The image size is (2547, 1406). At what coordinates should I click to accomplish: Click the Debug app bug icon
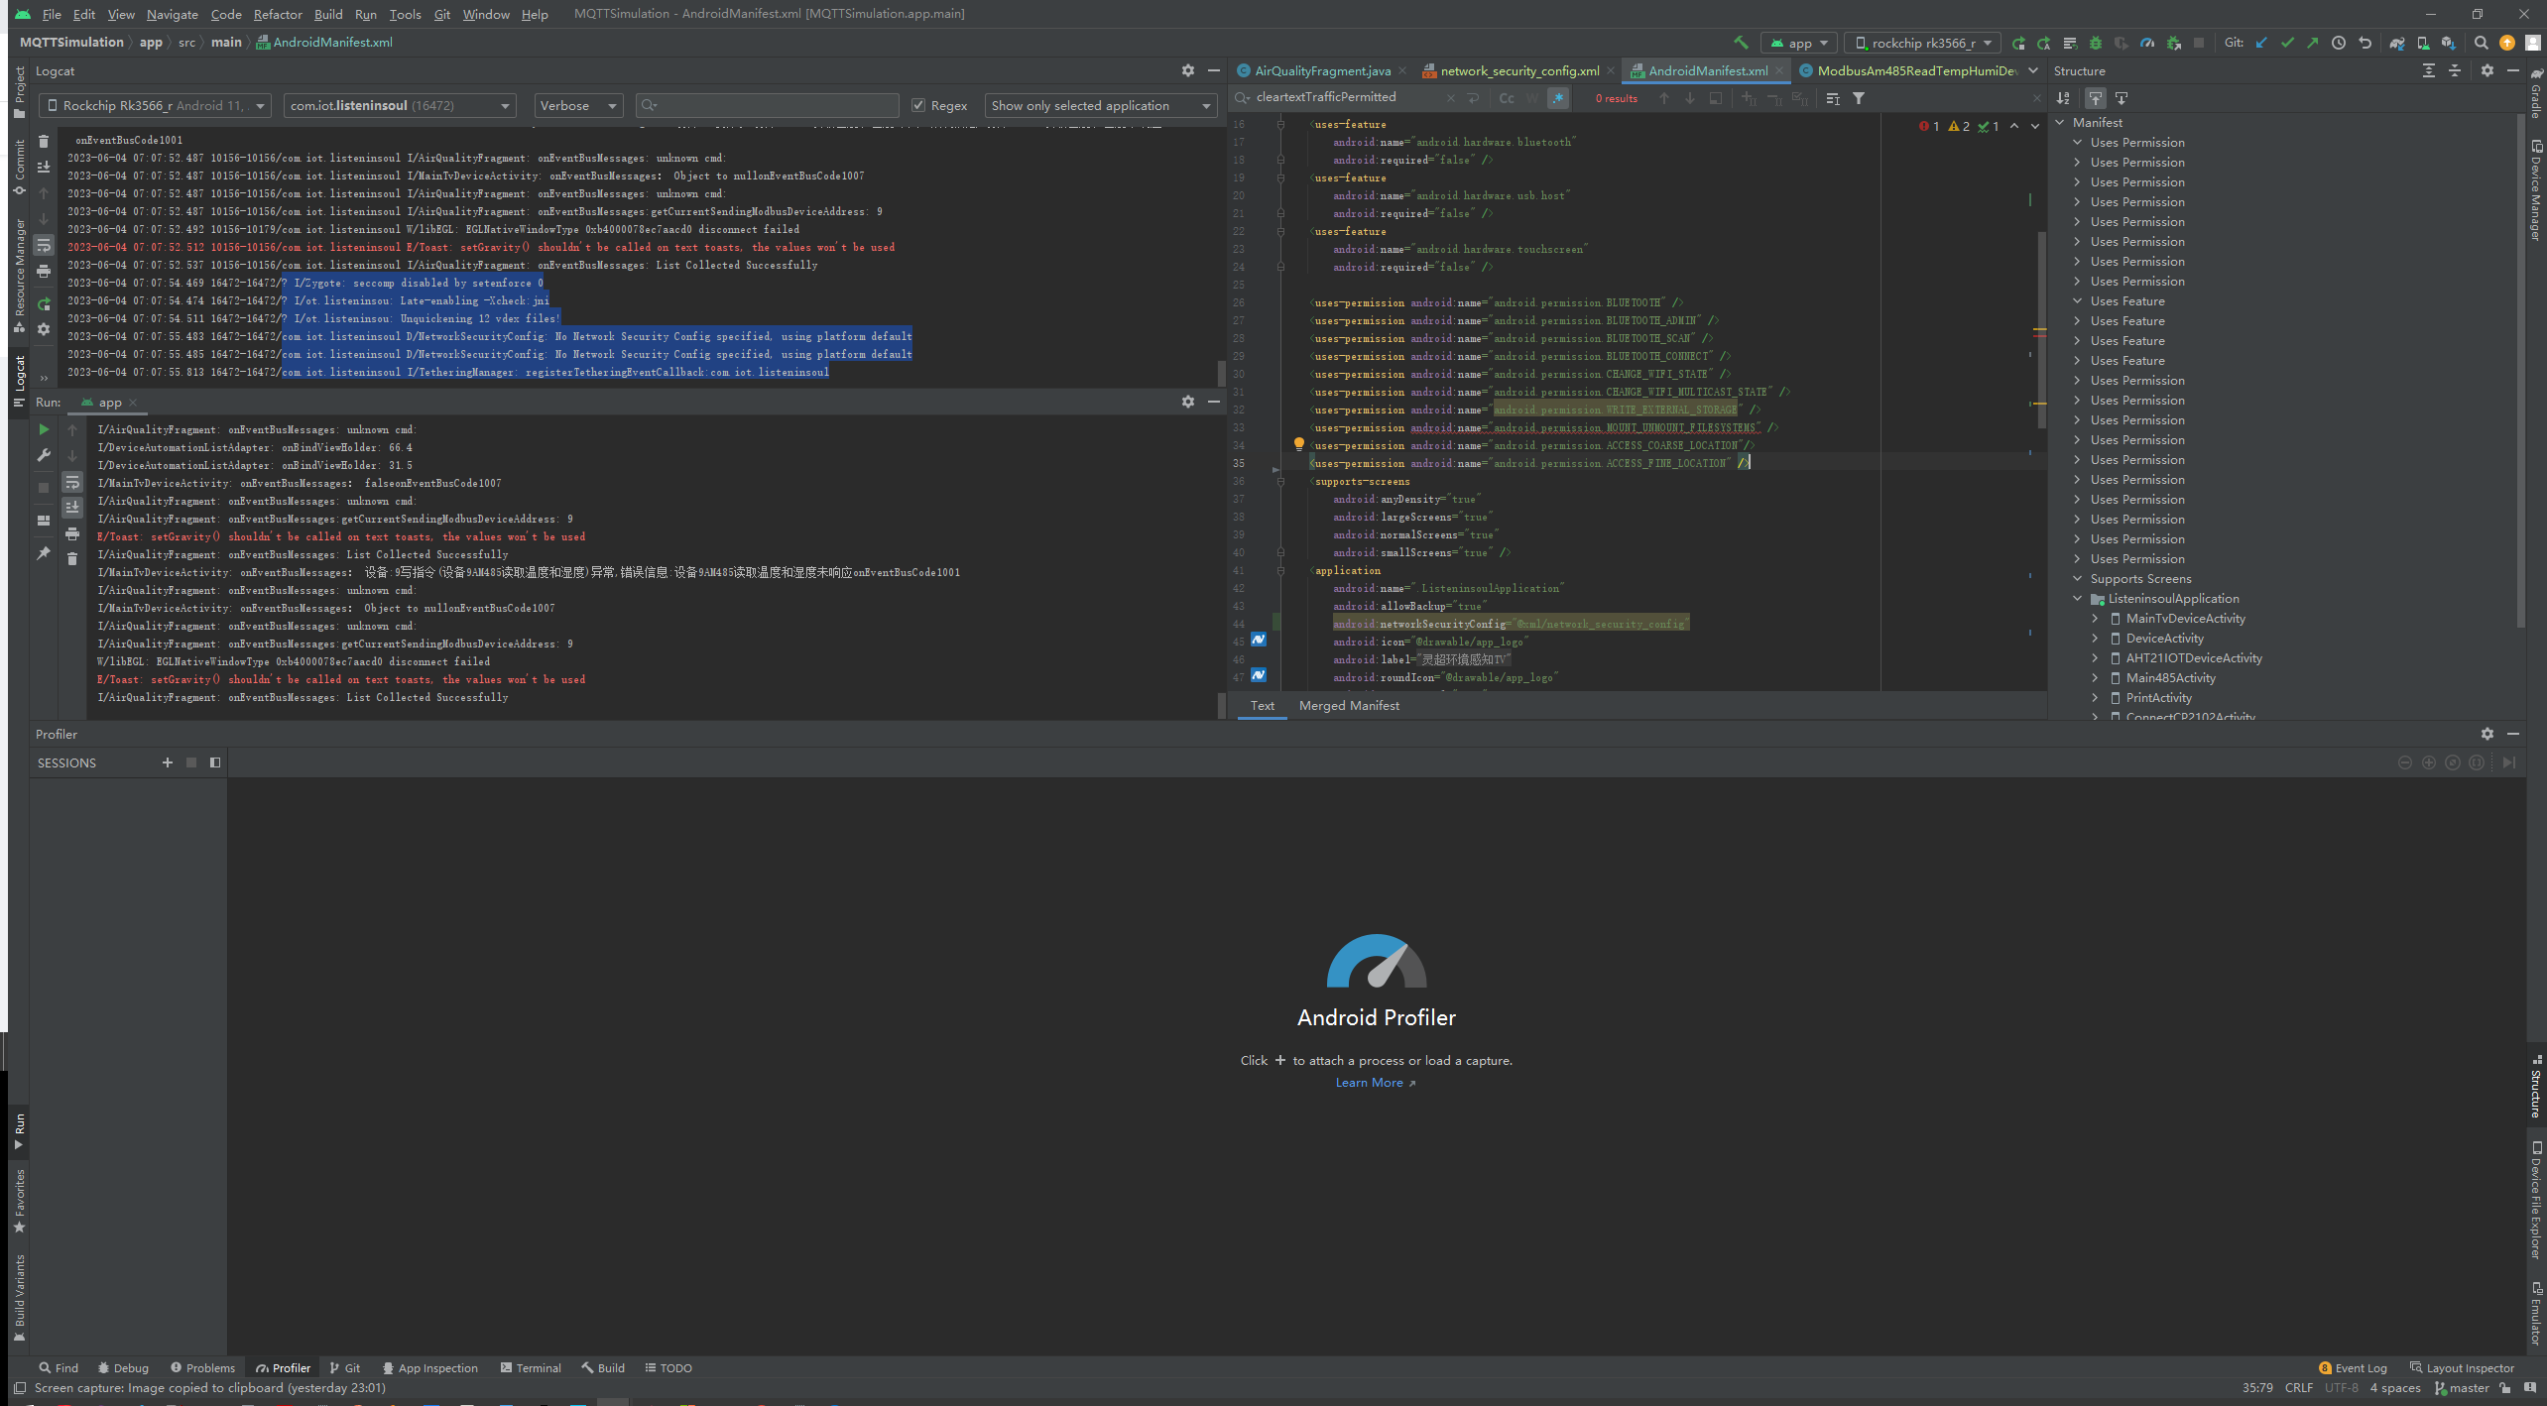click(2096, 43)
